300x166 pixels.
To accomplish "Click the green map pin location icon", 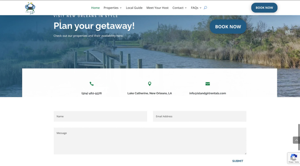I will click(x=150, y=84).
